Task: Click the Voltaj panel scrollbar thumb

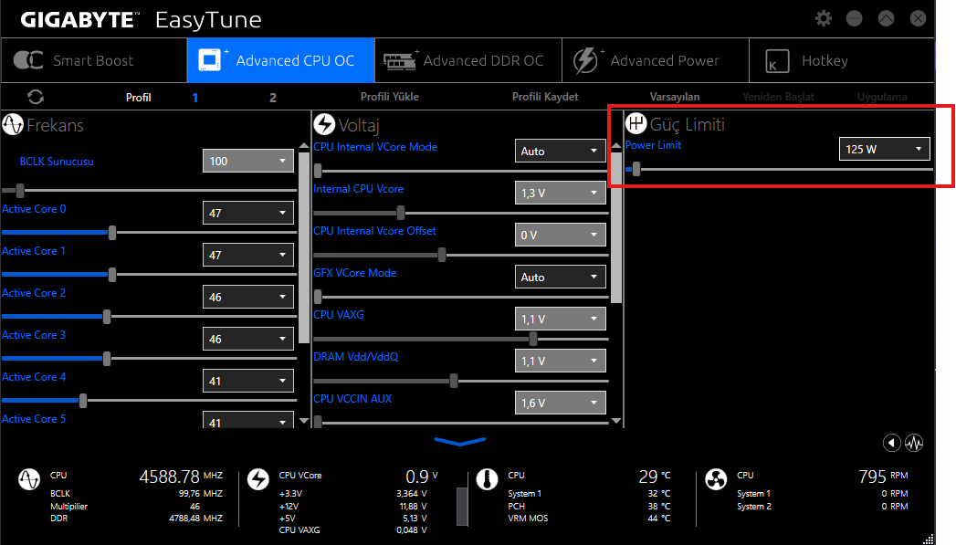Action: click(x=616, y=228)
